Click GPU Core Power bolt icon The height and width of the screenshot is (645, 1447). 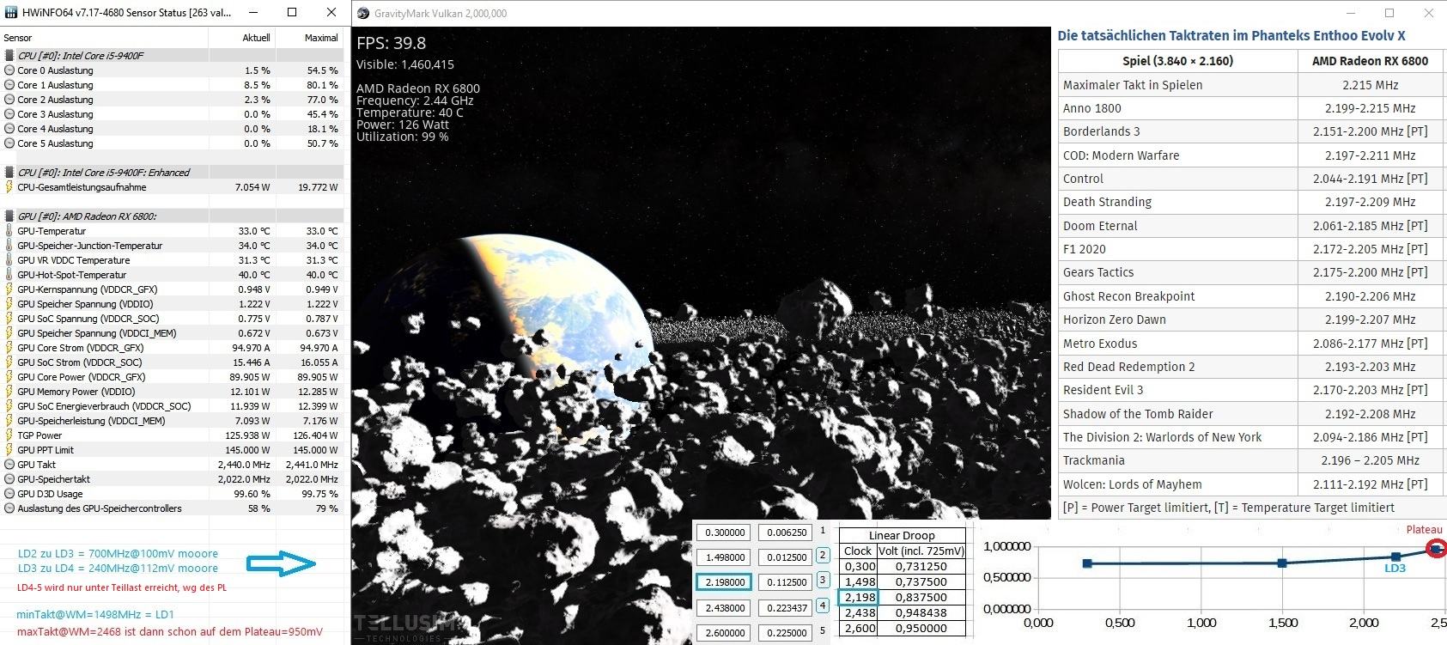click(x=9, y=376)
